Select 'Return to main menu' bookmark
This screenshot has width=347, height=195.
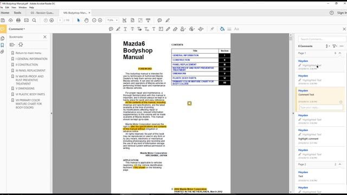click(x=28, y=53)
